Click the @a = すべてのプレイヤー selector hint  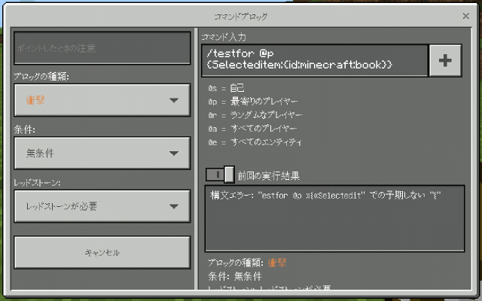[x=252, y=129]
